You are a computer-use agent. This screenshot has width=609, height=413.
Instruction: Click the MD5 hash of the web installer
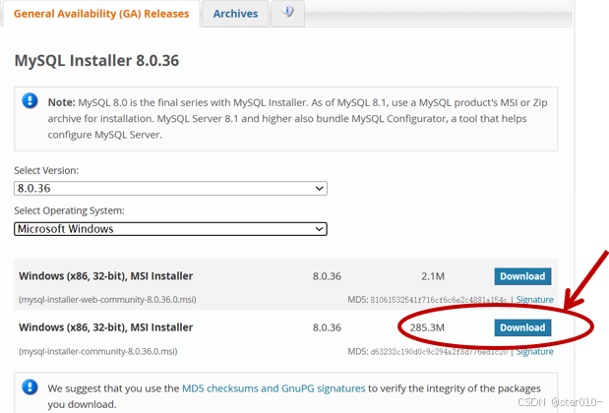439,300
